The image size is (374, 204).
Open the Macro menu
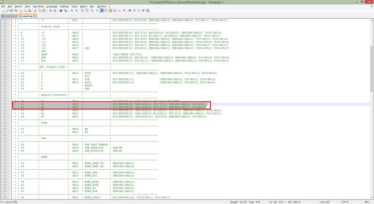pyautogui.click(x=84, y=7)
